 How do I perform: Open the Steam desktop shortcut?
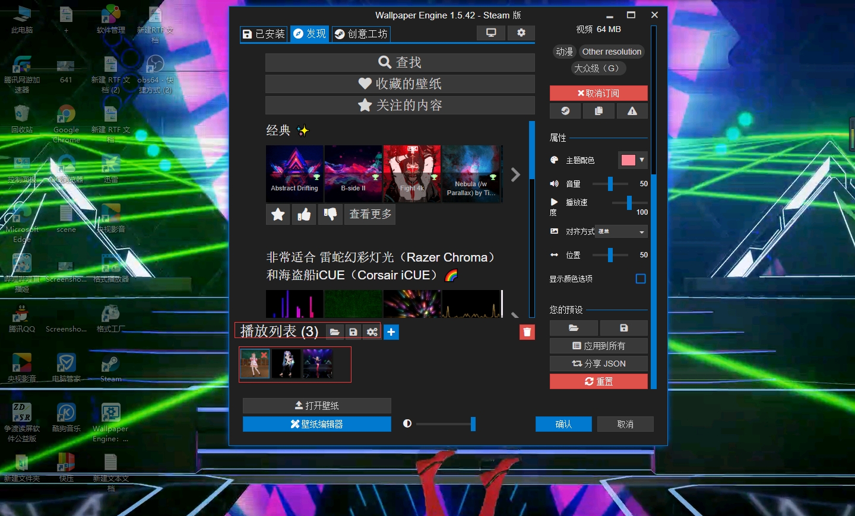point(110,368)
